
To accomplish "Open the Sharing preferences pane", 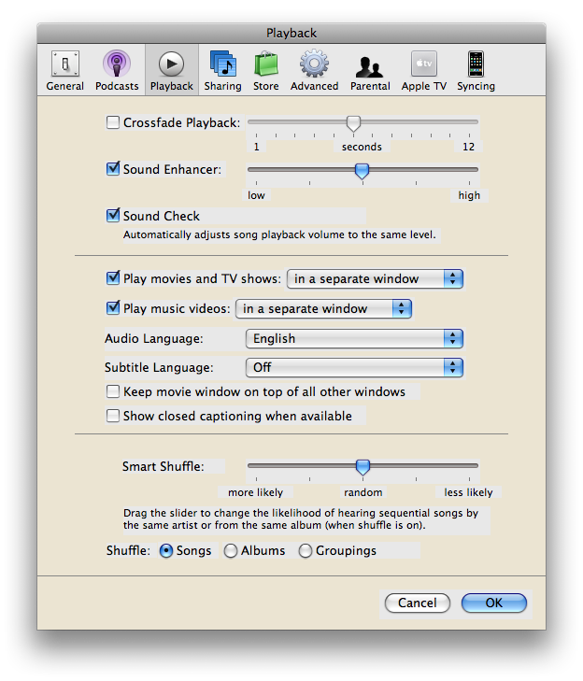I will 223,70.
